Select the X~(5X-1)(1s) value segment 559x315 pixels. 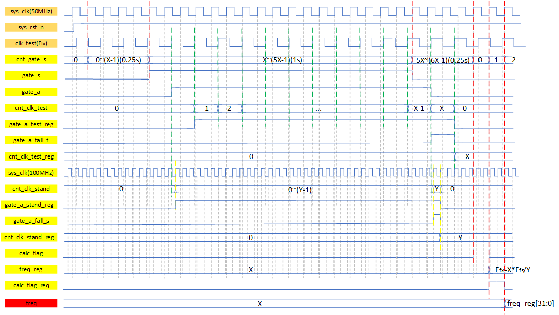coord(282,60)
